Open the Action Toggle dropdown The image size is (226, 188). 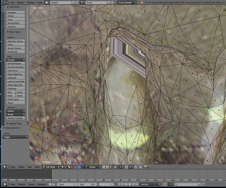[15, 137]
